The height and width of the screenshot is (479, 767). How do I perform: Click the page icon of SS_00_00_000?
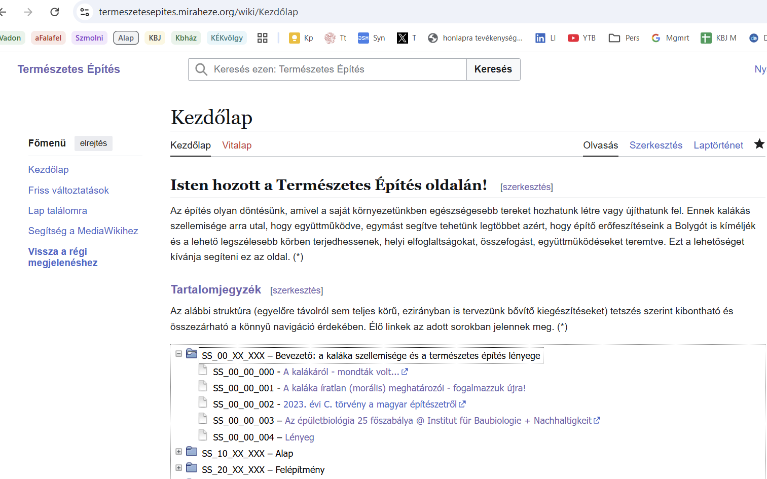click(203, 370)
